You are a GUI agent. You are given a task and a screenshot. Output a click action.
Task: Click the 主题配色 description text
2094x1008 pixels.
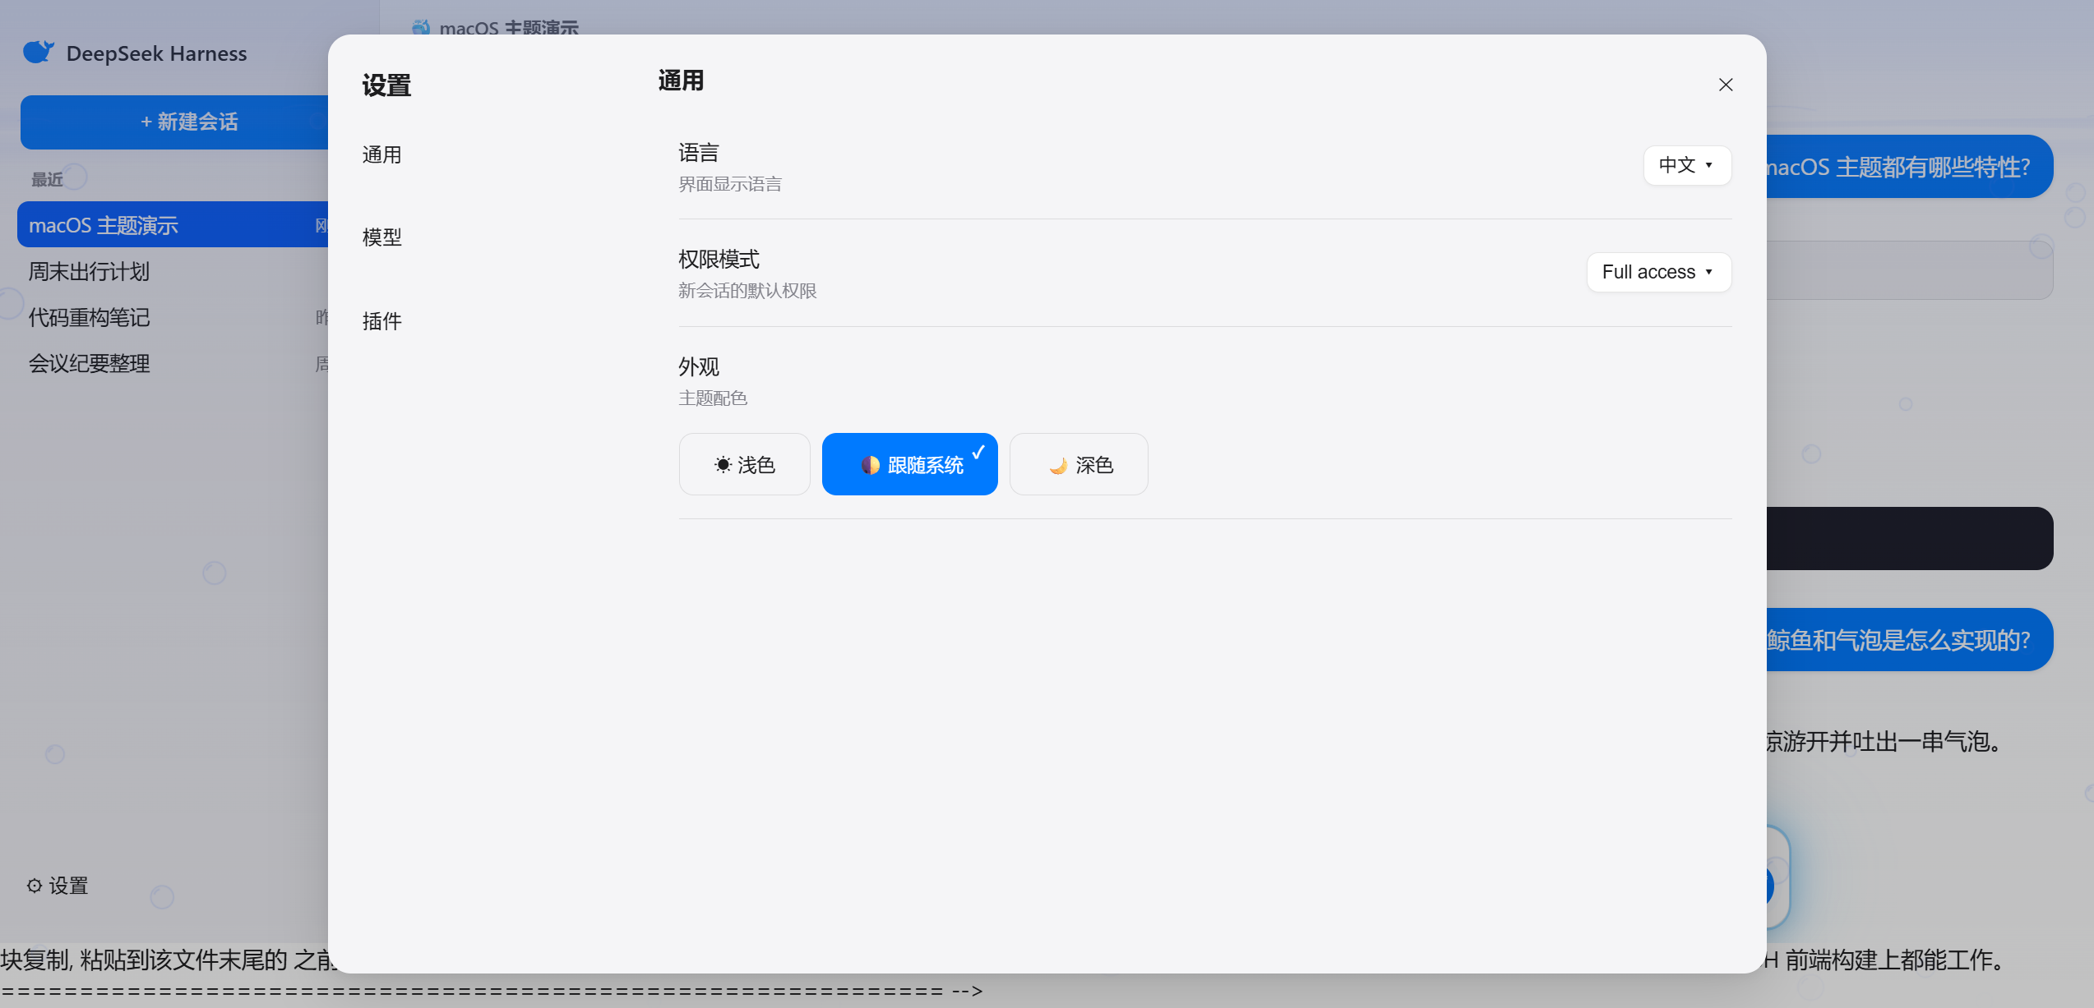tap(713, 398)
